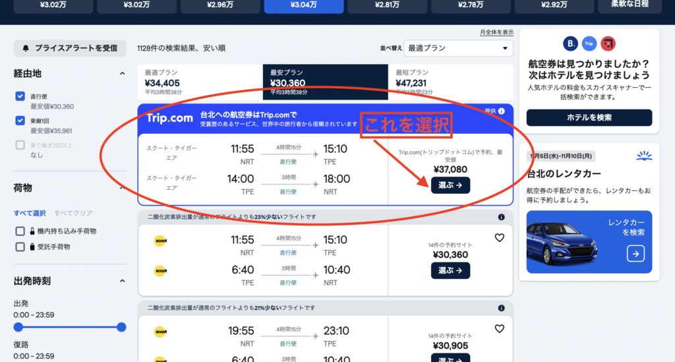Save the 11:55 Scoot flight with heart icon

click(x=500, y=237)
